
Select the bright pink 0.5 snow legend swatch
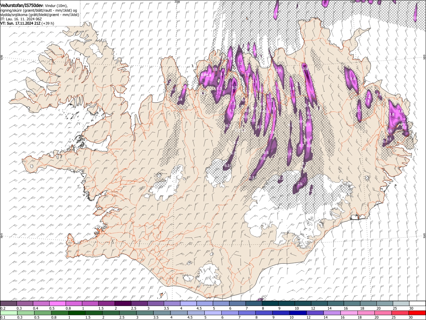(x=57, y=303)
